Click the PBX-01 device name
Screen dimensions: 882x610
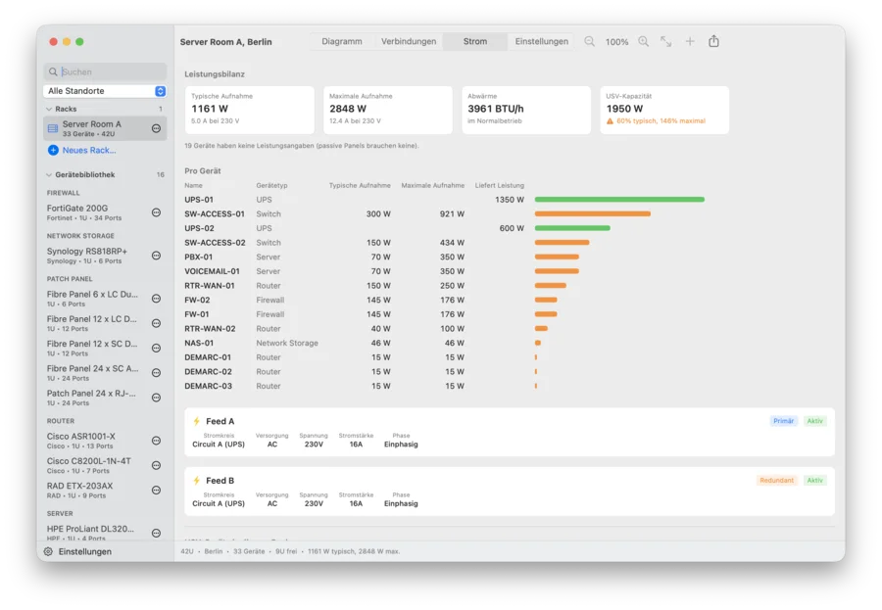199,257
